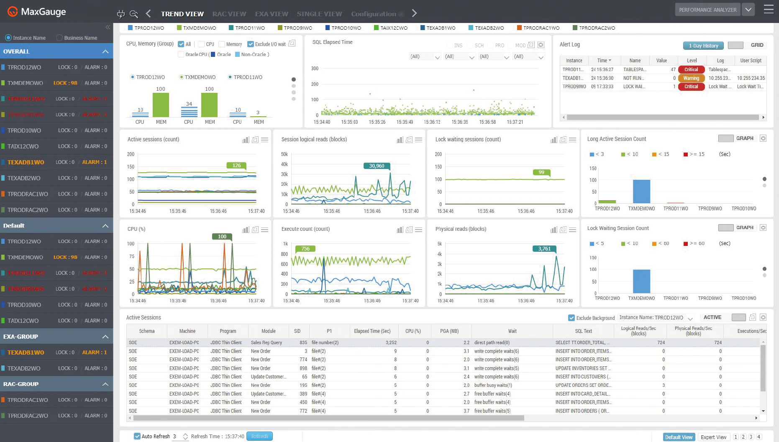This screenshot has width=779, height=442.
Task: Click the popup window icon on Active Sessions panel
Action: (x=753, y=317)
